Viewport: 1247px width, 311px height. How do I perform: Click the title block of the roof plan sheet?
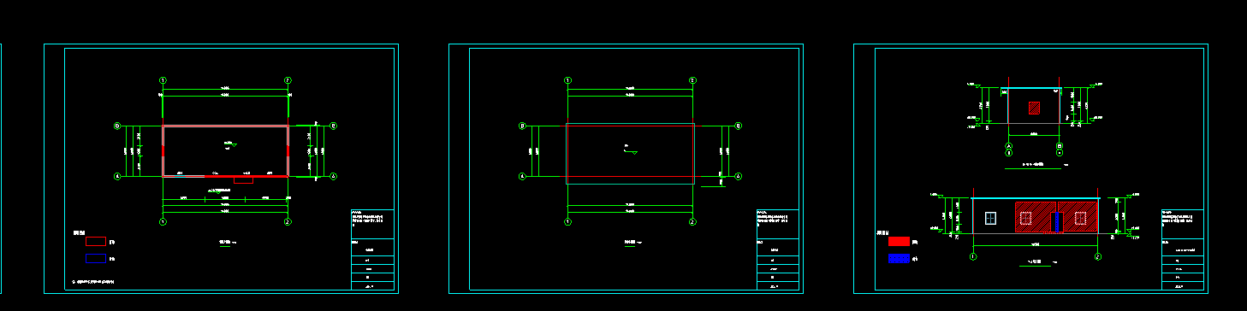[x=778, y=250]
